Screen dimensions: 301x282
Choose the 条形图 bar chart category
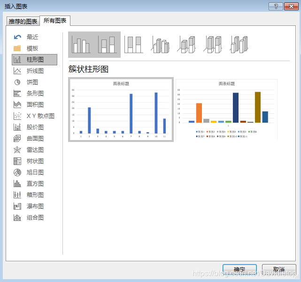coord(35,94)
